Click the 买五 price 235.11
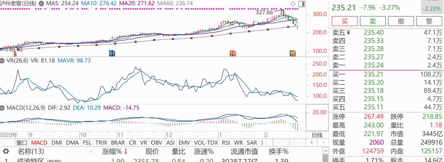The image size is (444, 162). pos(373,107)
